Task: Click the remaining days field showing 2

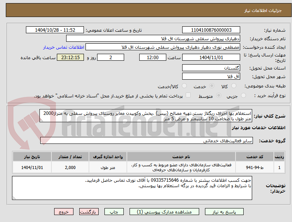Action: tap(111, 57)
